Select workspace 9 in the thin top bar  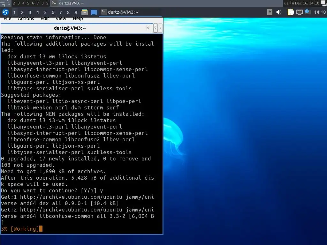click(x=47, y=3)
